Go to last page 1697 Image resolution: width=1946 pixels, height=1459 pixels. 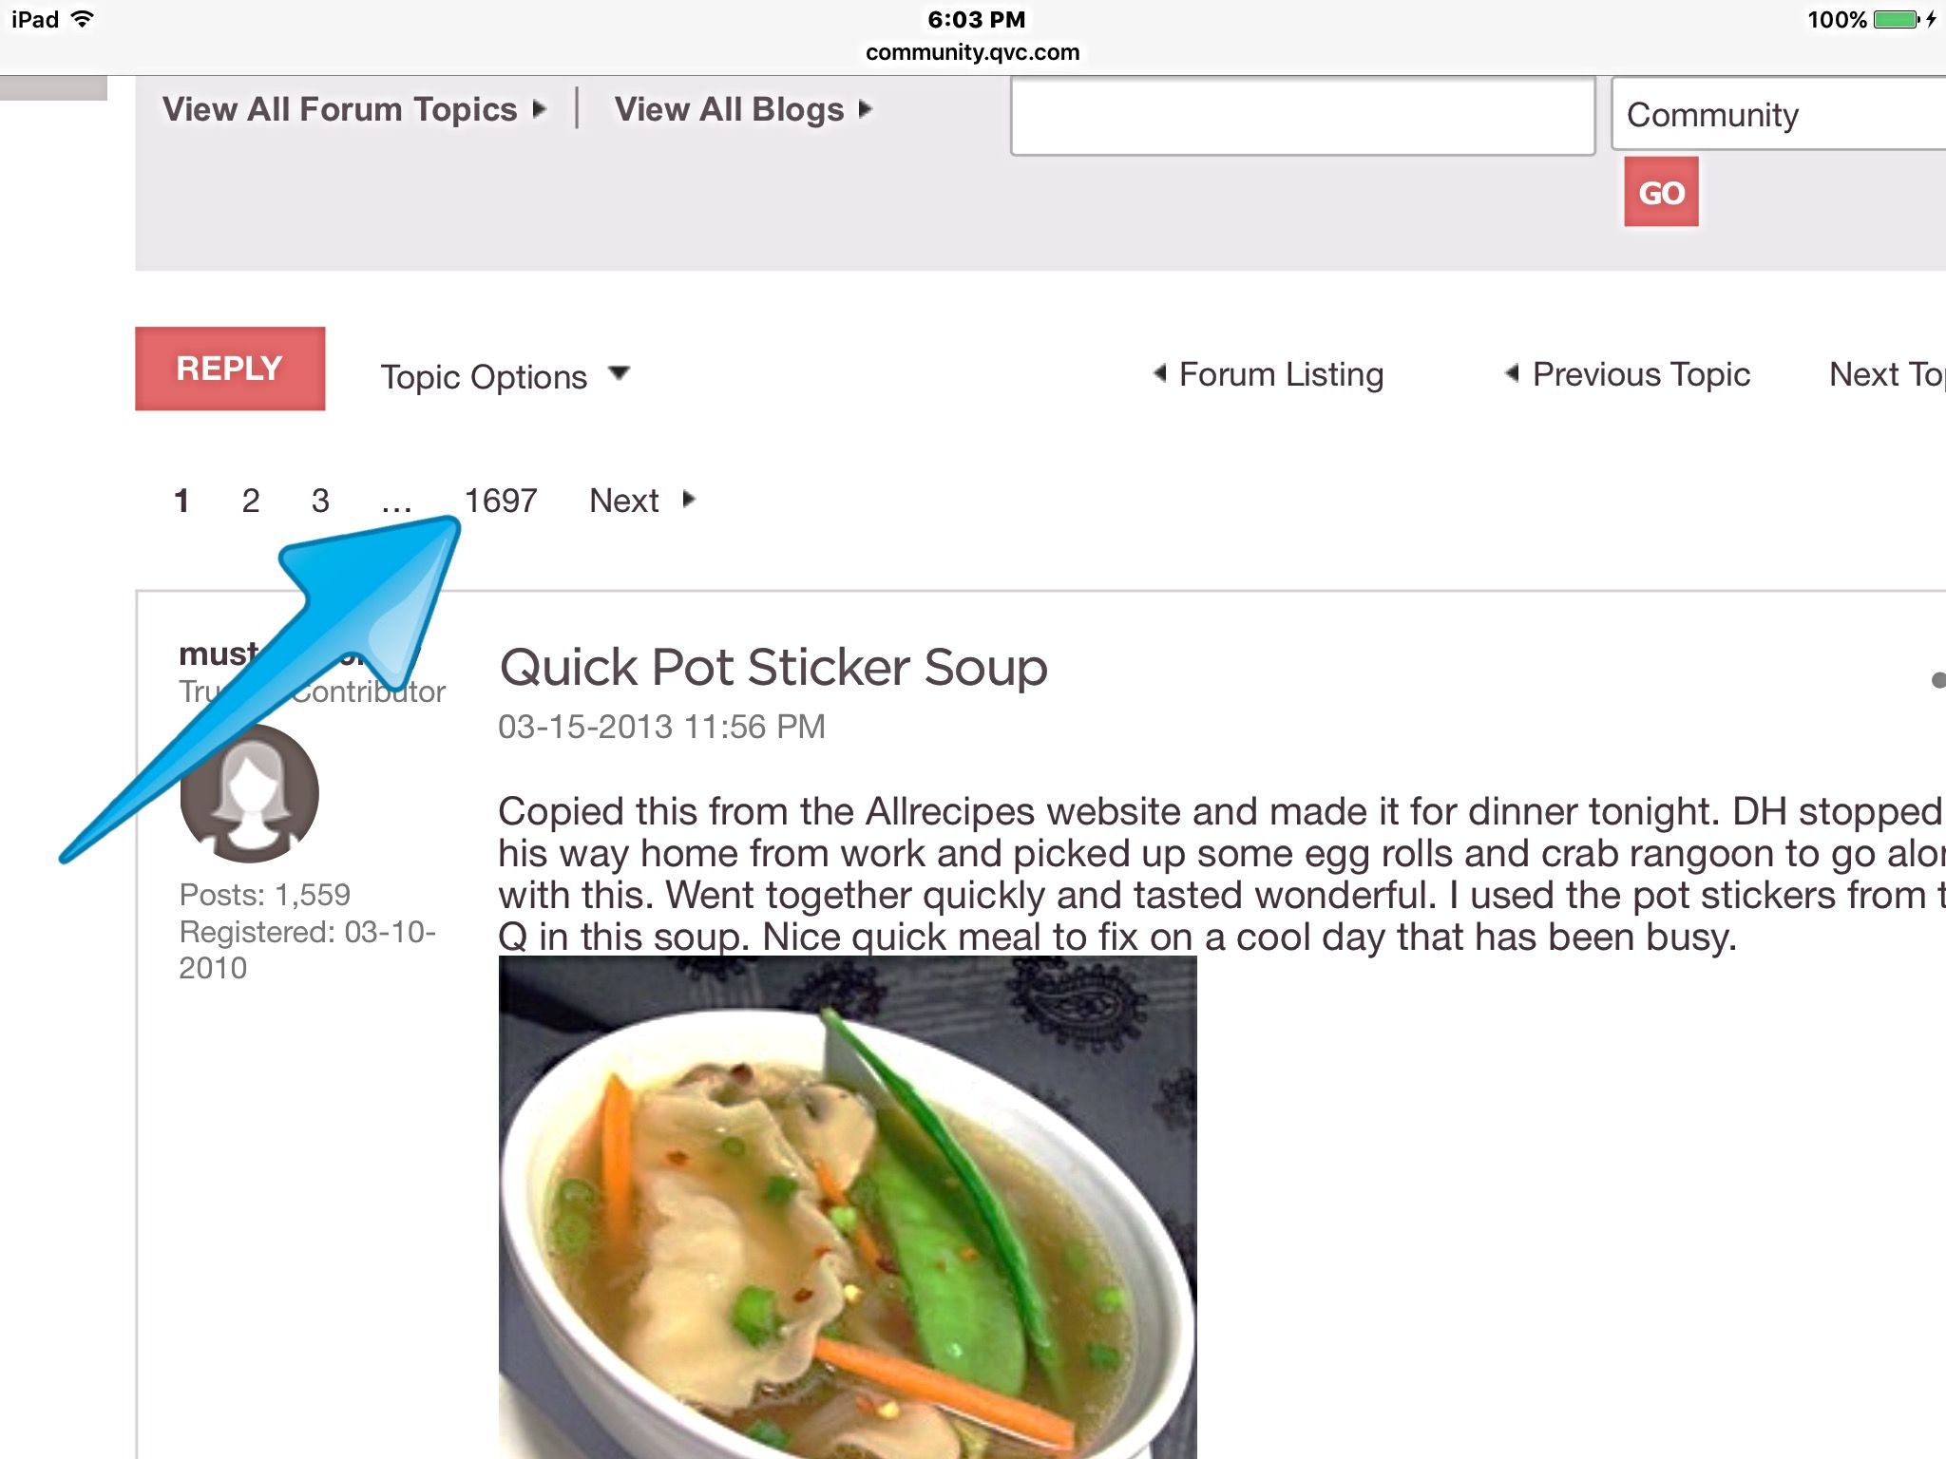point(501,501)
